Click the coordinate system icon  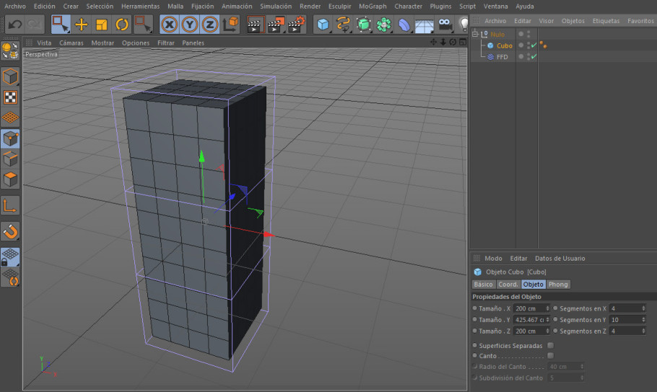230,25
